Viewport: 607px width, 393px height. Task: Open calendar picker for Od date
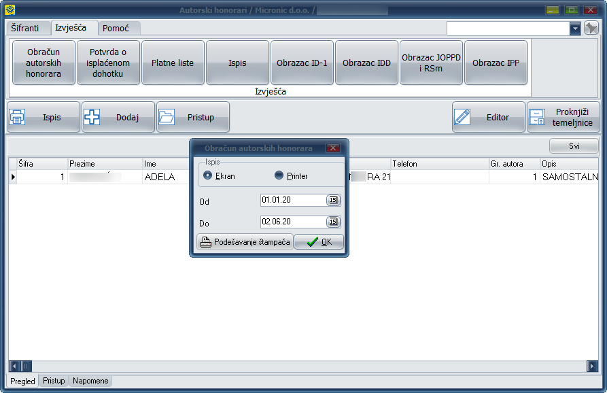pos(332,200)
